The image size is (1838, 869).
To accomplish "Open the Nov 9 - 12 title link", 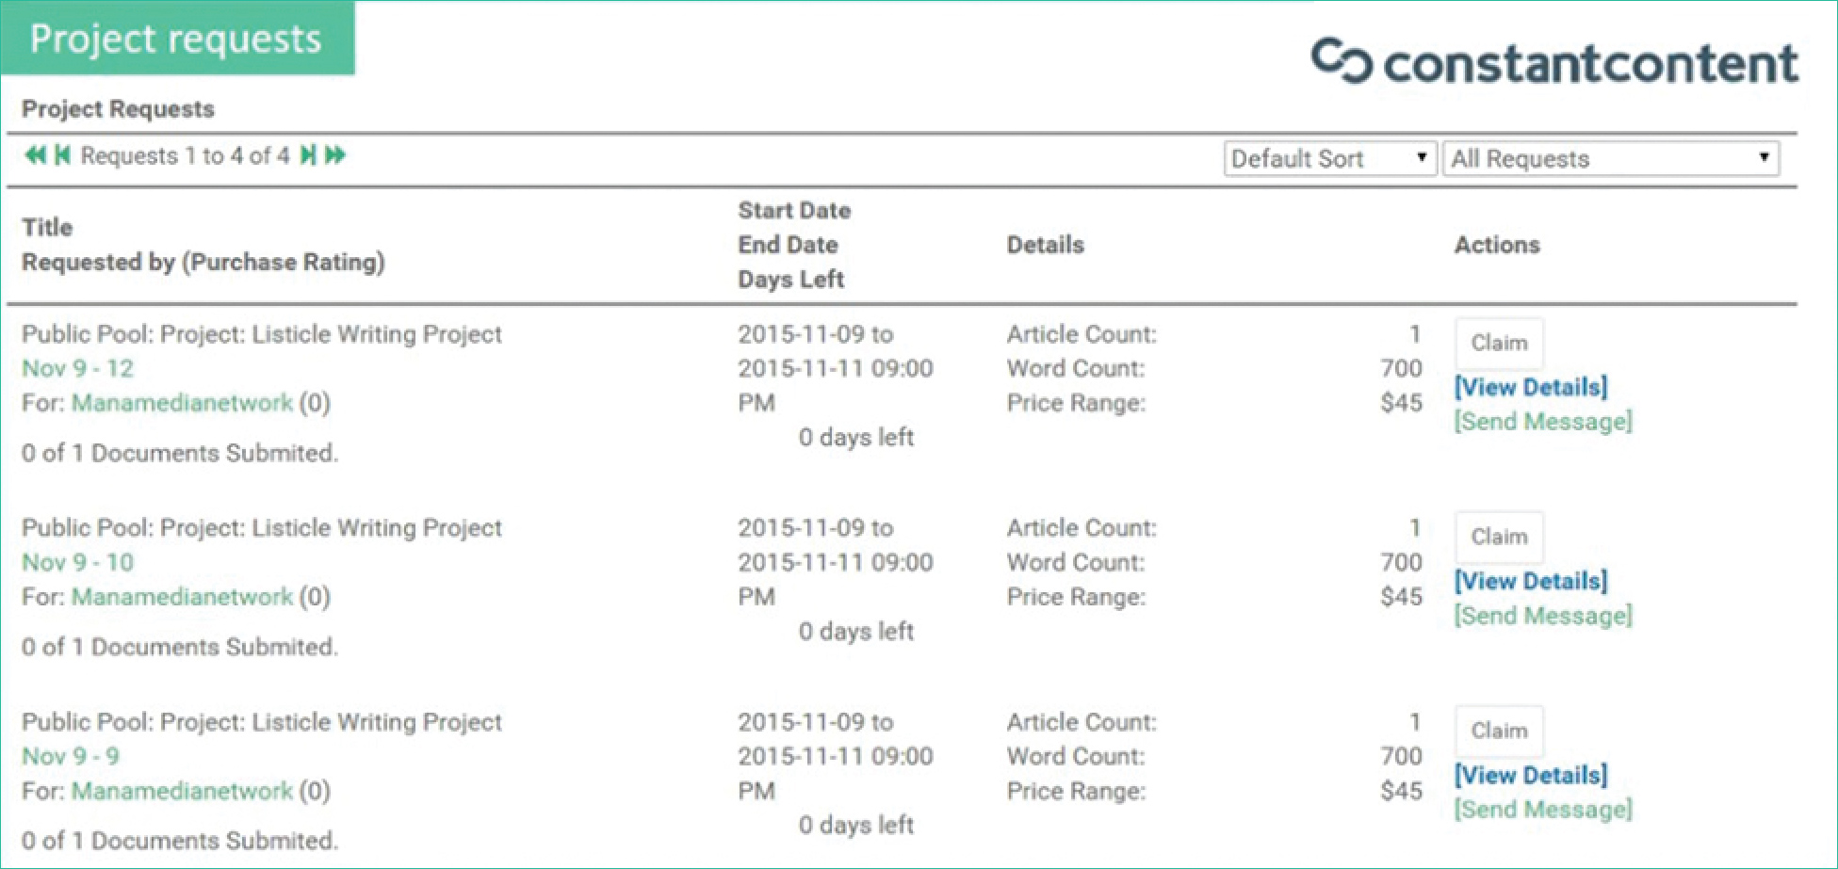I will coord(77,368).
